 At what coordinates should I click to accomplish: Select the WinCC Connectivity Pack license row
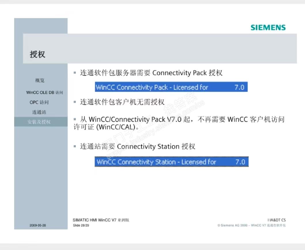click(x=171, y=87)
